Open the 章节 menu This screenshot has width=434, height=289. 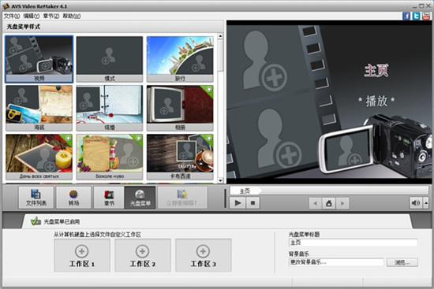tap(51, 16)
